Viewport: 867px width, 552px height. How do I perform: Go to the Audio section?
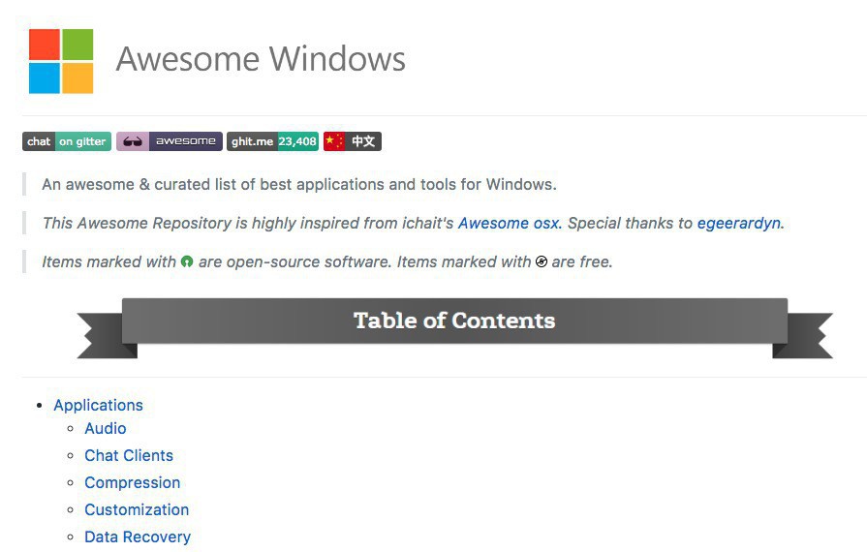click(105, 428)
